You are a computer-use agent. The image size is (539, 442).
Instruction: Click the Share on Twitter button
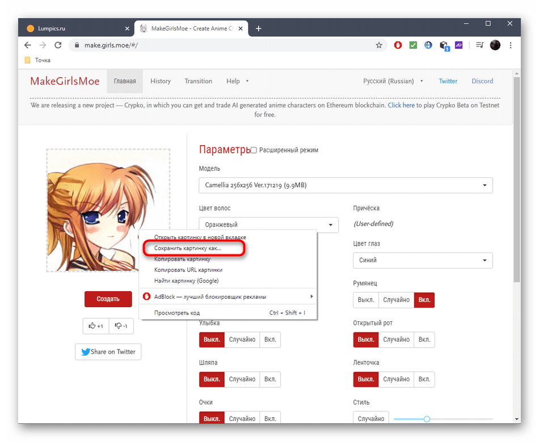[108, 352]
